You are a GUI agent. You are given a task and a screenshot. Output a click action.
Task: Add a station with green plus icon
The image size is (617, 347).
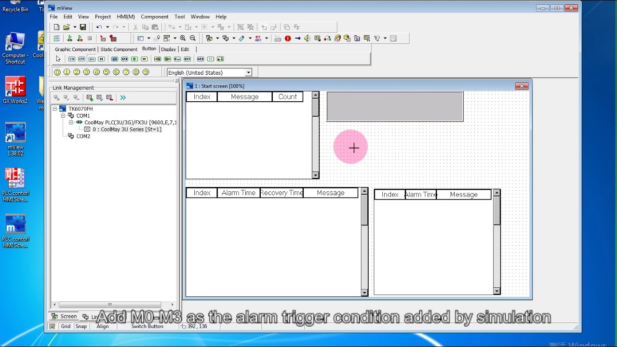[90, 97]
